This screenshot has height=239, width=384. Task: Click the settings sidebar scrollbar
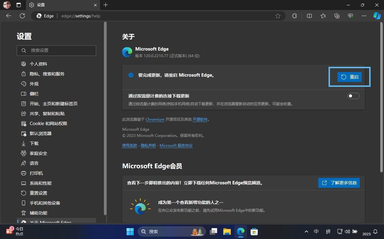[x=105, y=119]
